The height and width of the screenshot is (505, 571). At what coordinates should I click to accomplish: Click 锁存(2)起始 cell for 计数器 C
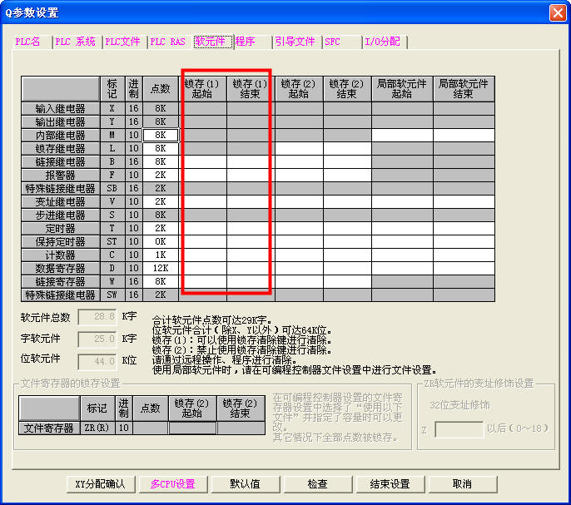(x=299, y=255)
